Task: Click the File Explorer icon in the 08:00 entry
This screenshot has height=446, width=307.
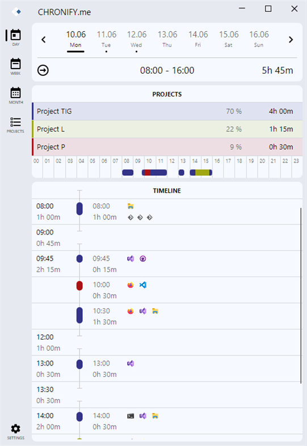Action: tap(131, 206)
